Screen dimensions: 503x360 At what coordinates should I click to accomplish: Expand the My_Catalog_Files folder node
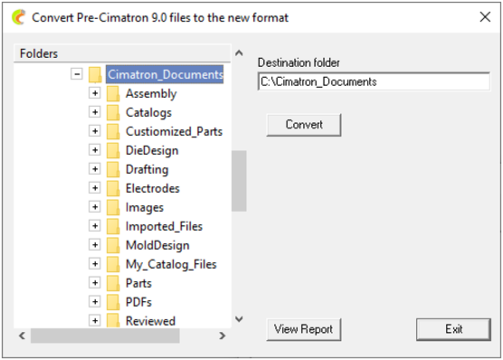click(x=95, y=264)
